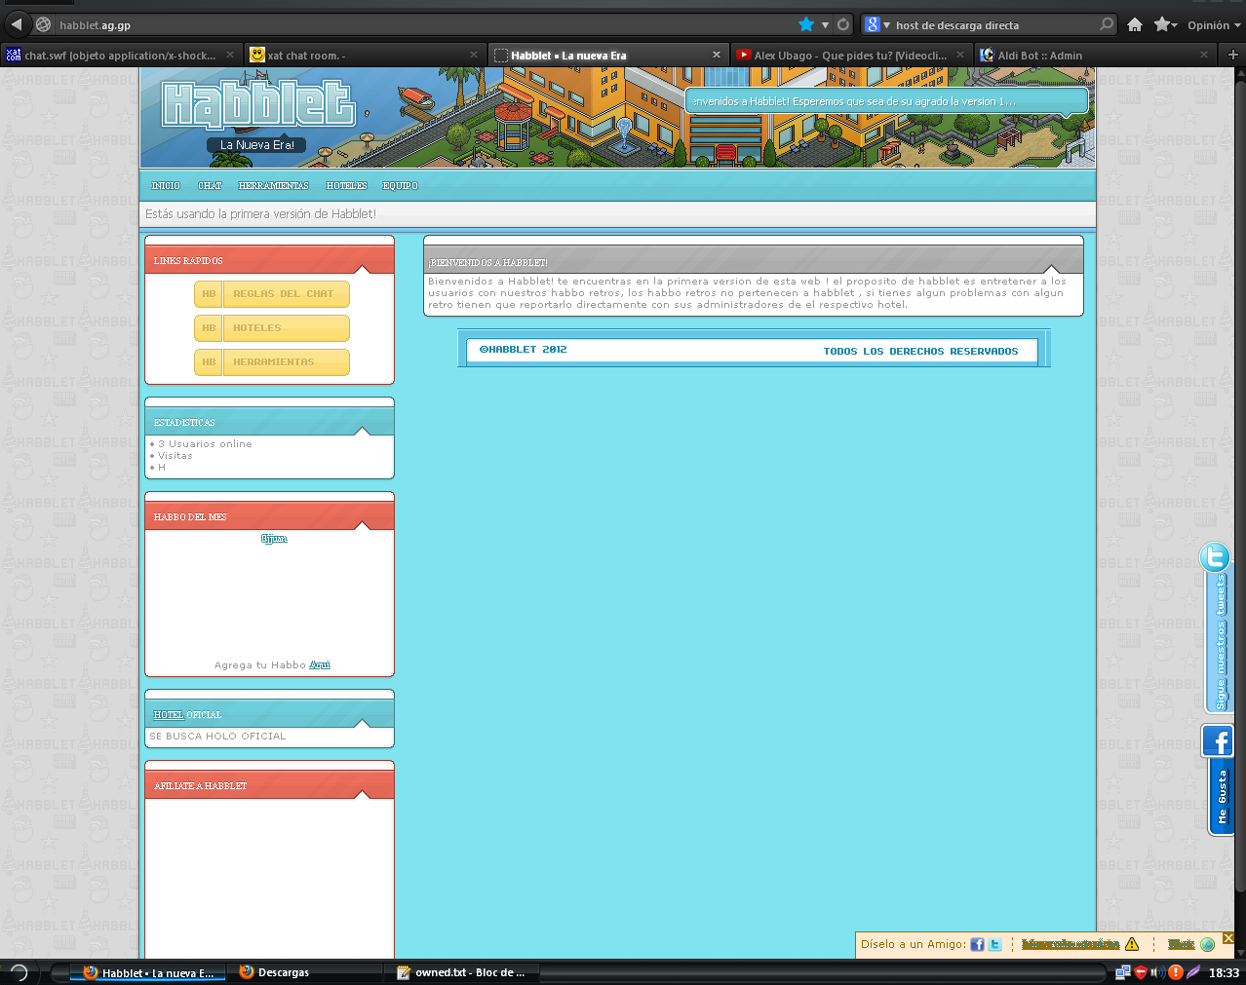This screenshot has height=985, width=1246.
Task: Click the '©HABBLET 2012' footer text
Action: (523, 350)
